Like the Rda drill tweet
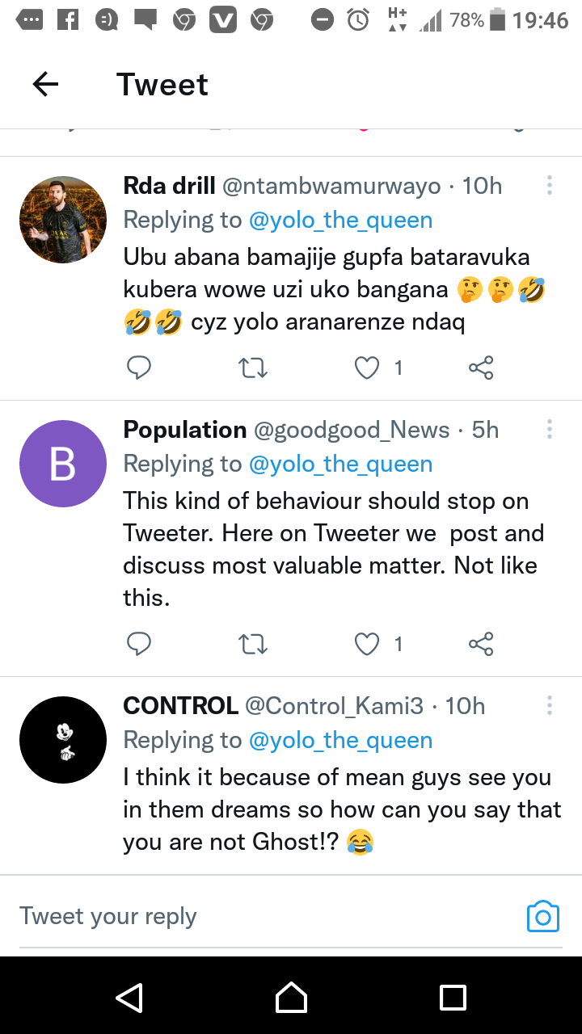This screenshot has height=1034, width=582. coord(367,368)
